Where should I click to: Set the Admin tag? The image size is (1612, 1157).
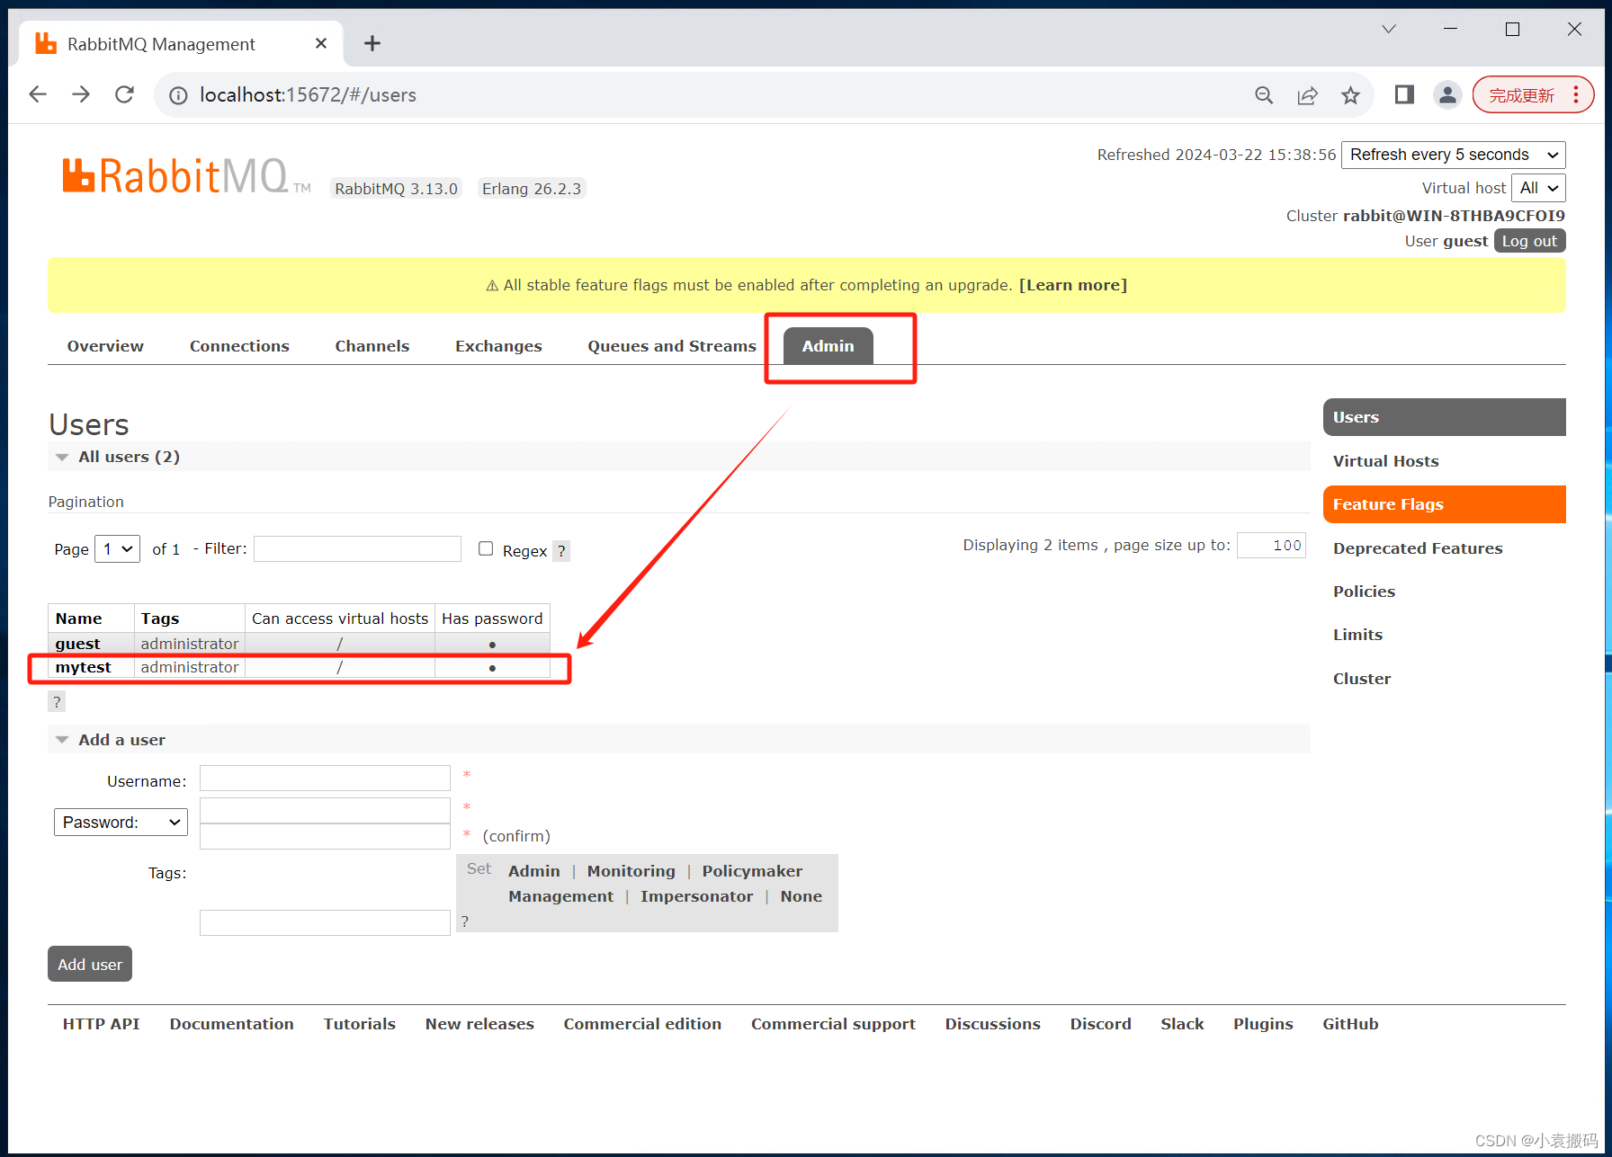click(533, 871)
